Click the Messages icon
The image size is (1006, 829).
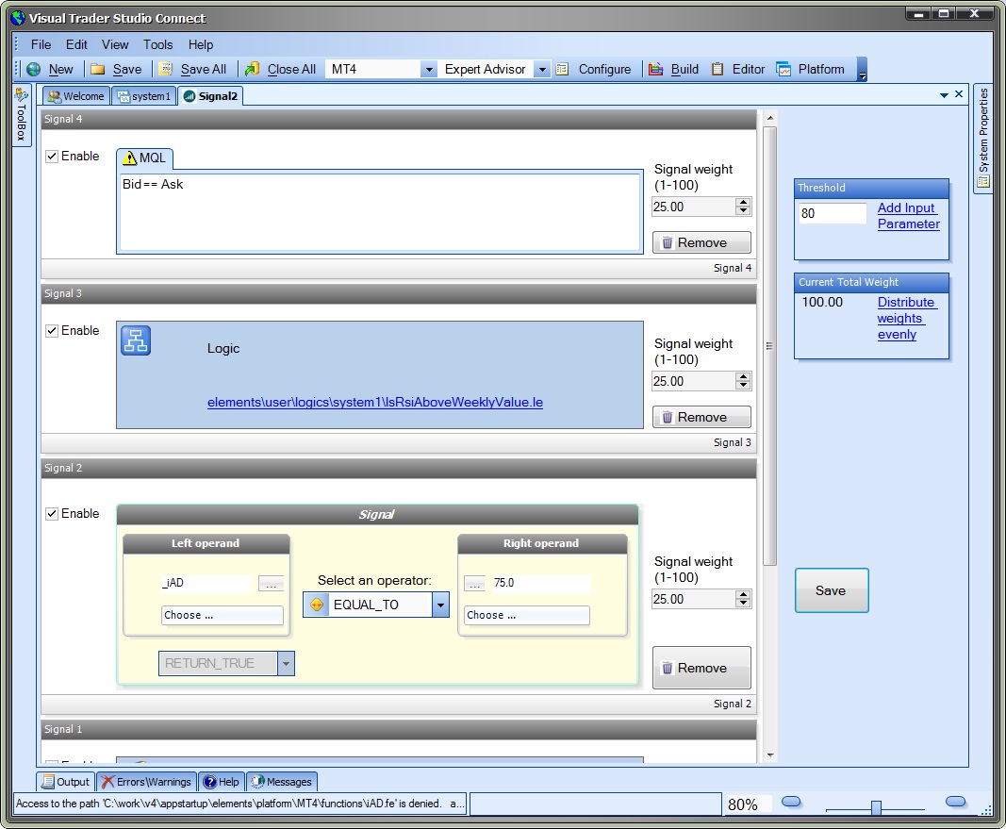click(x=258, y=782)
